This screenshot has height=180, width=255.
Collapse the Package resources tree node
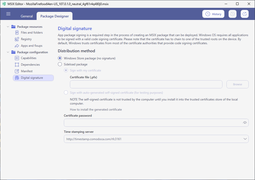coord(8,27)
